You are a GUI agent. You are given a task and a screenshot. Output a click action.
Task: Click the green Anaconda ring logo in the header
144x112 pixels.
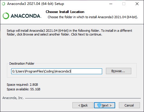[6, 16]
